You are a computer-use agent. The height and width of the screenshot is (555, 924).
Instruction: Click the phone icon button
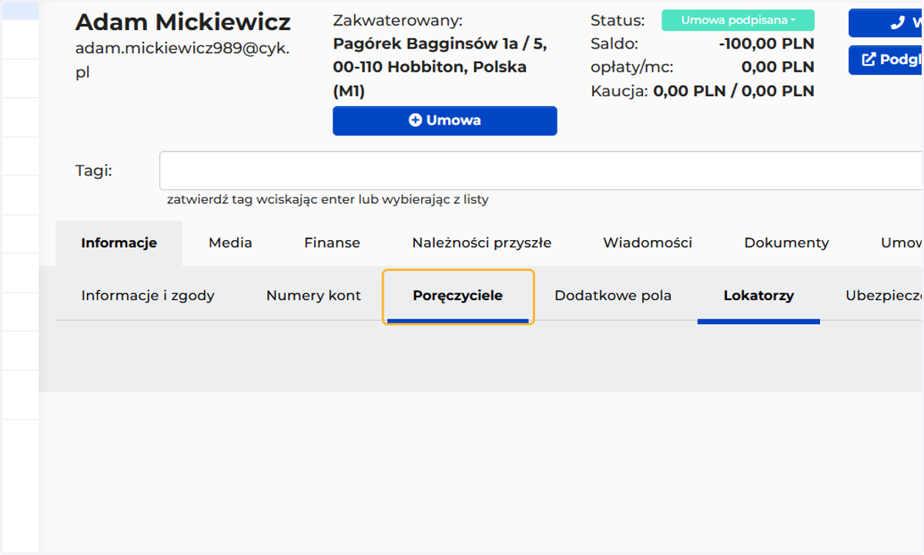tap(885, 23)
